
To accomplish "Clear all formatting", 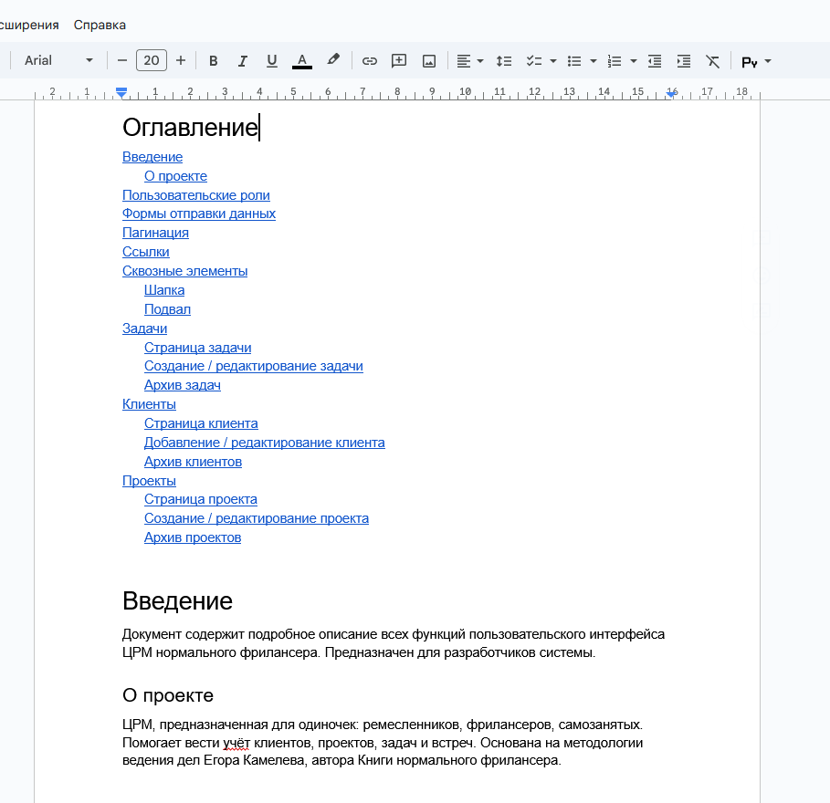I will [x=712, y=60].
